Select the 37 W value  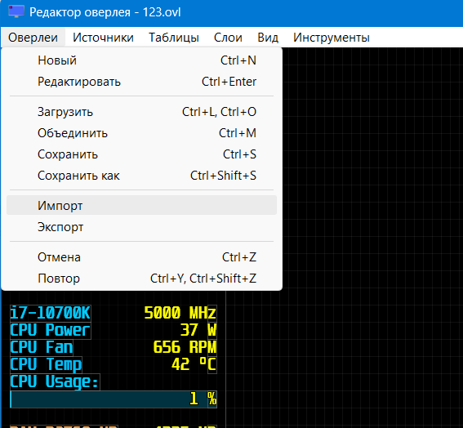click(198, 330)
